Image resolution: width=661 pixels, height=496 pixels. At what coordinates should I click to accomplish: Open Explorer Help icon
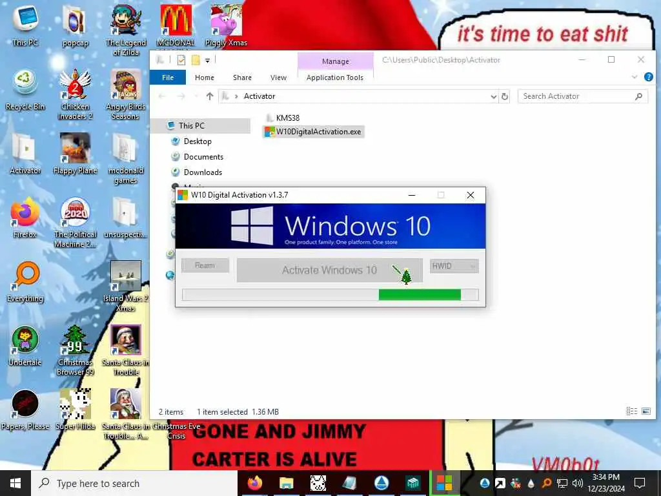(649, 77)
